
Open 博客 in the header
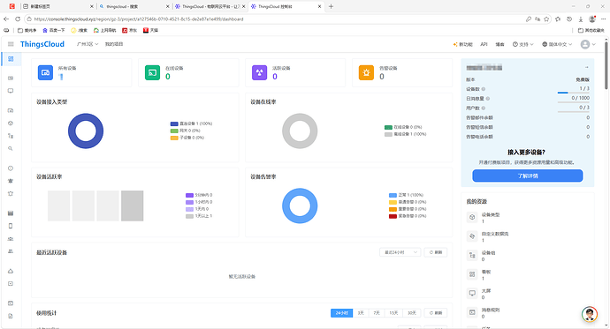click(499, 44)
